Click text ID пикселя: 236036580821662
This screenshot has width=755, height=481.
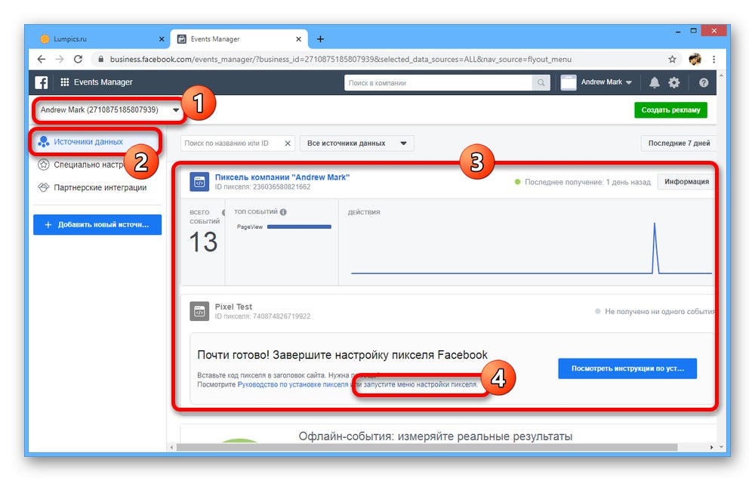(x=263, y=187)
